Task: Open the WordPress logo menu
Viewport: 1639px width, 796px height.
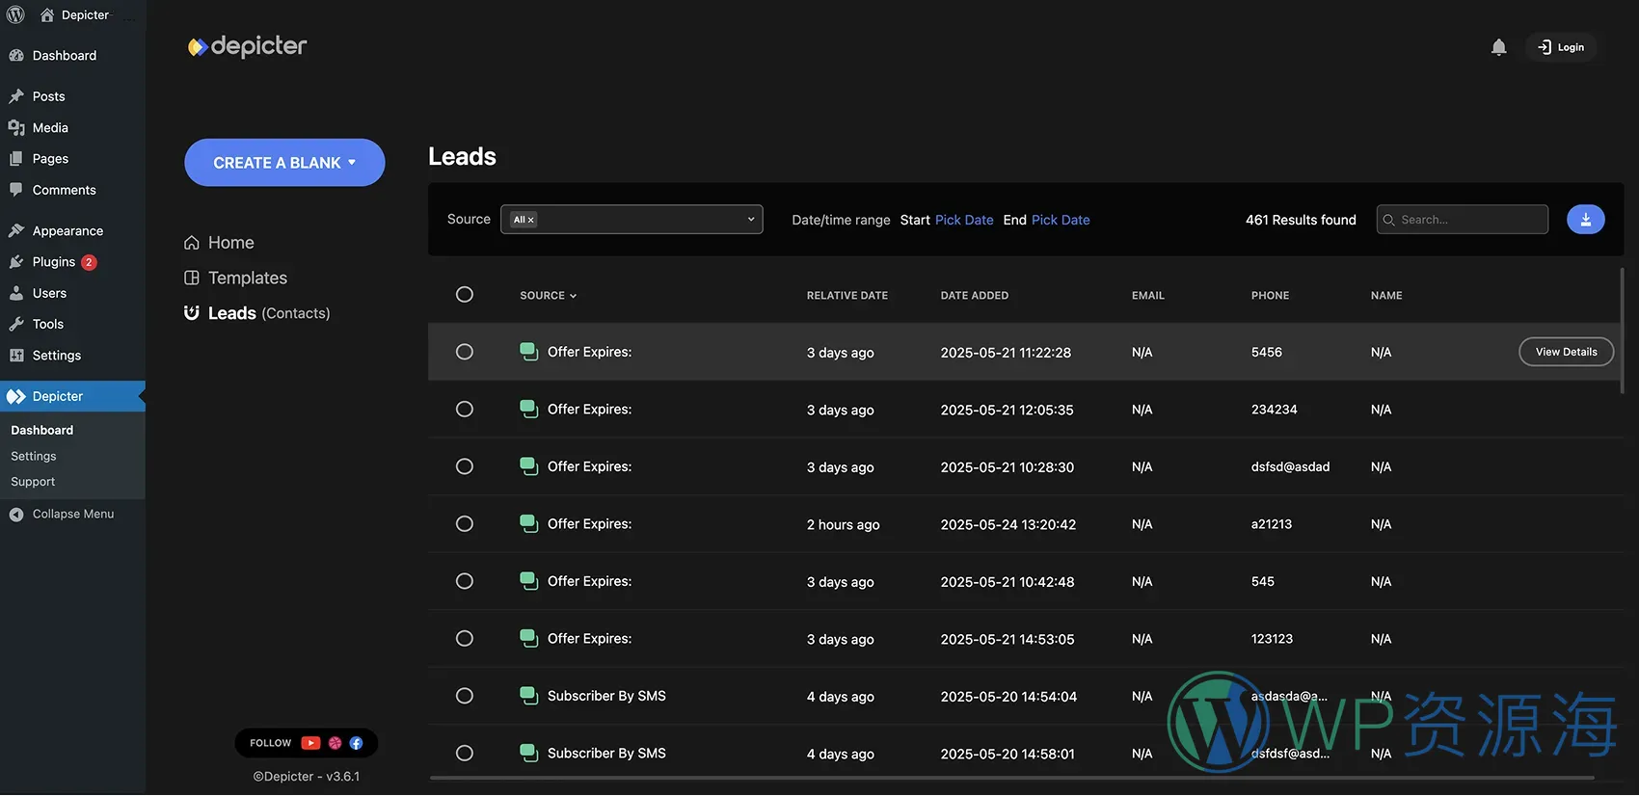Action: (x=15, y=14)
